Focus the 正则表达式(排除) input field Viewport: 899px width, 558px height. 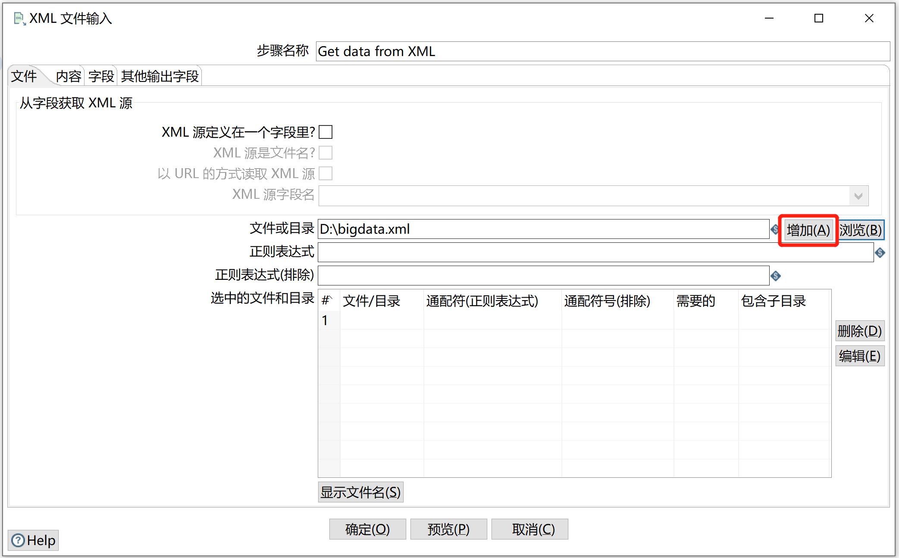[543, 276]
